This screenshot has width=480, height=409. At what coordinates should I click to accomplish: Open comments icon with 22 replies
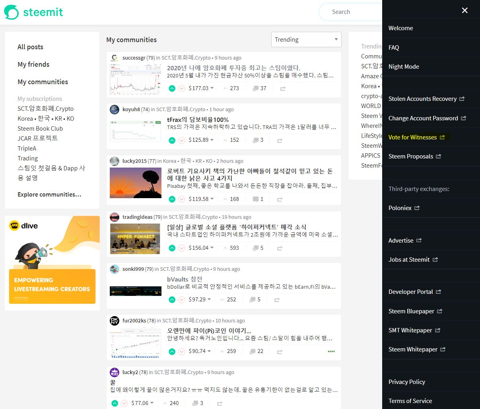click(256, 351)
